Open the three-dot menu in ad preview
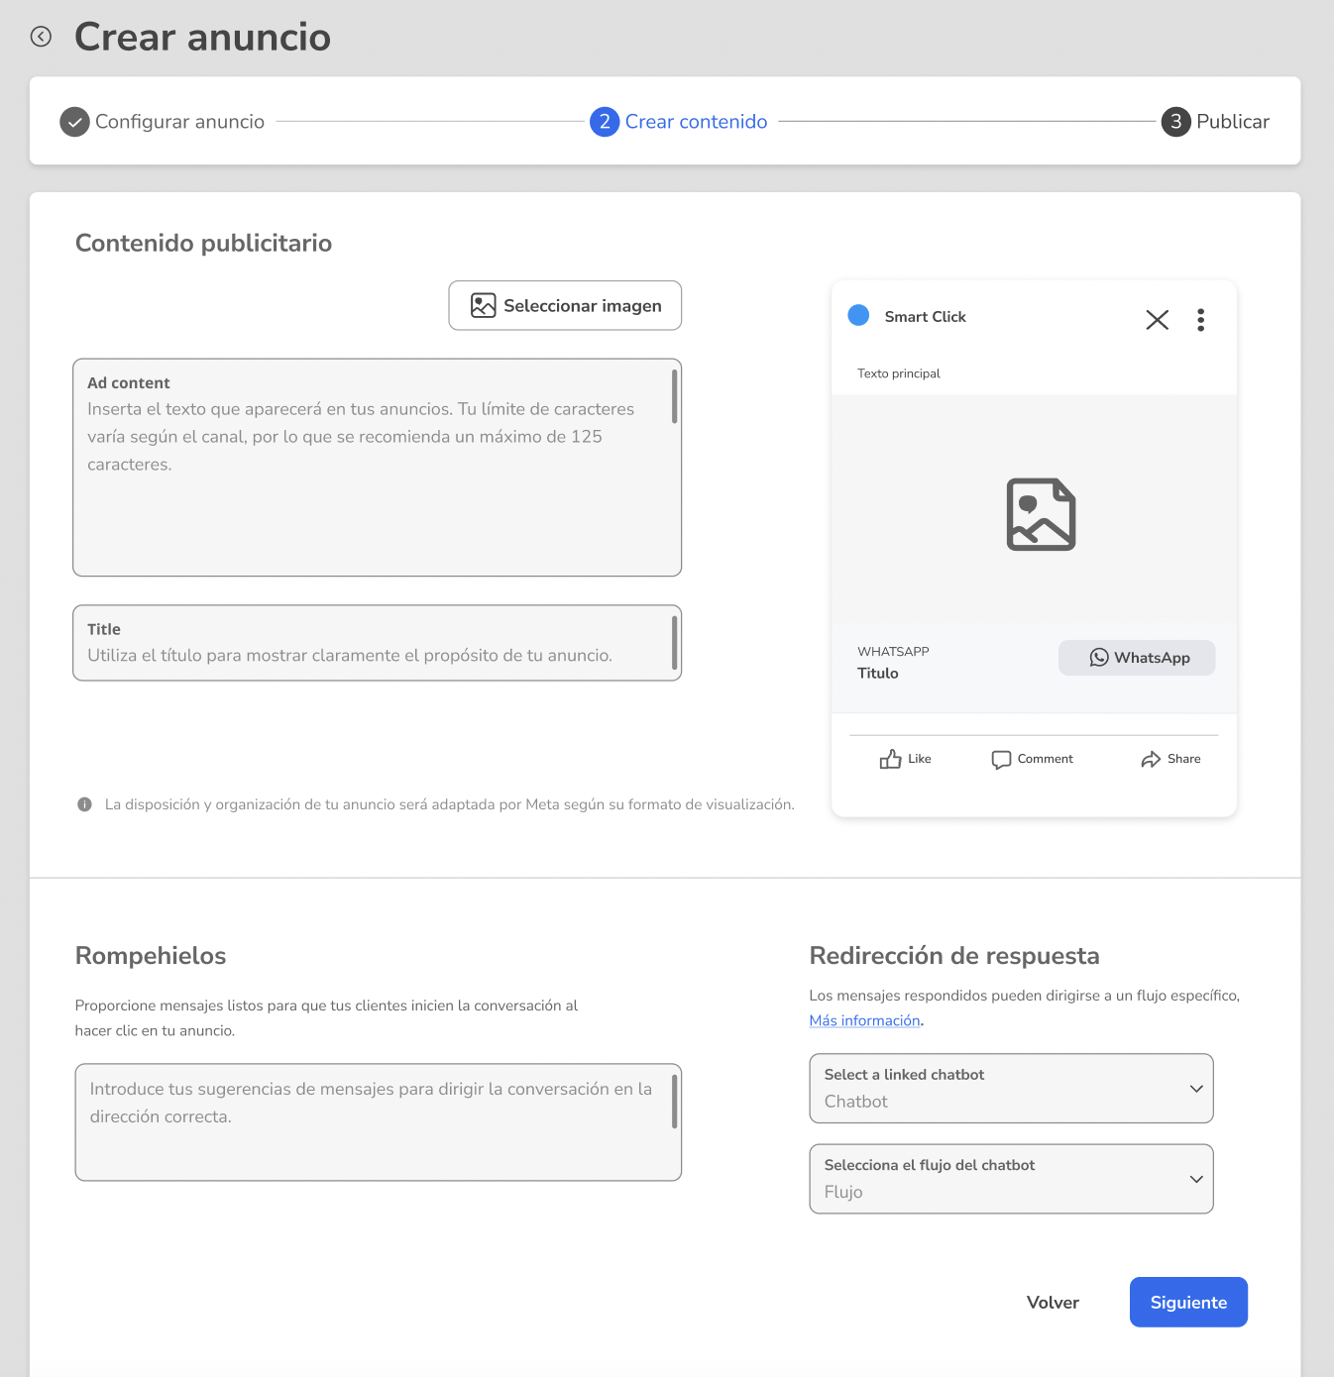The image size is (1334, 1377). 1200,320
